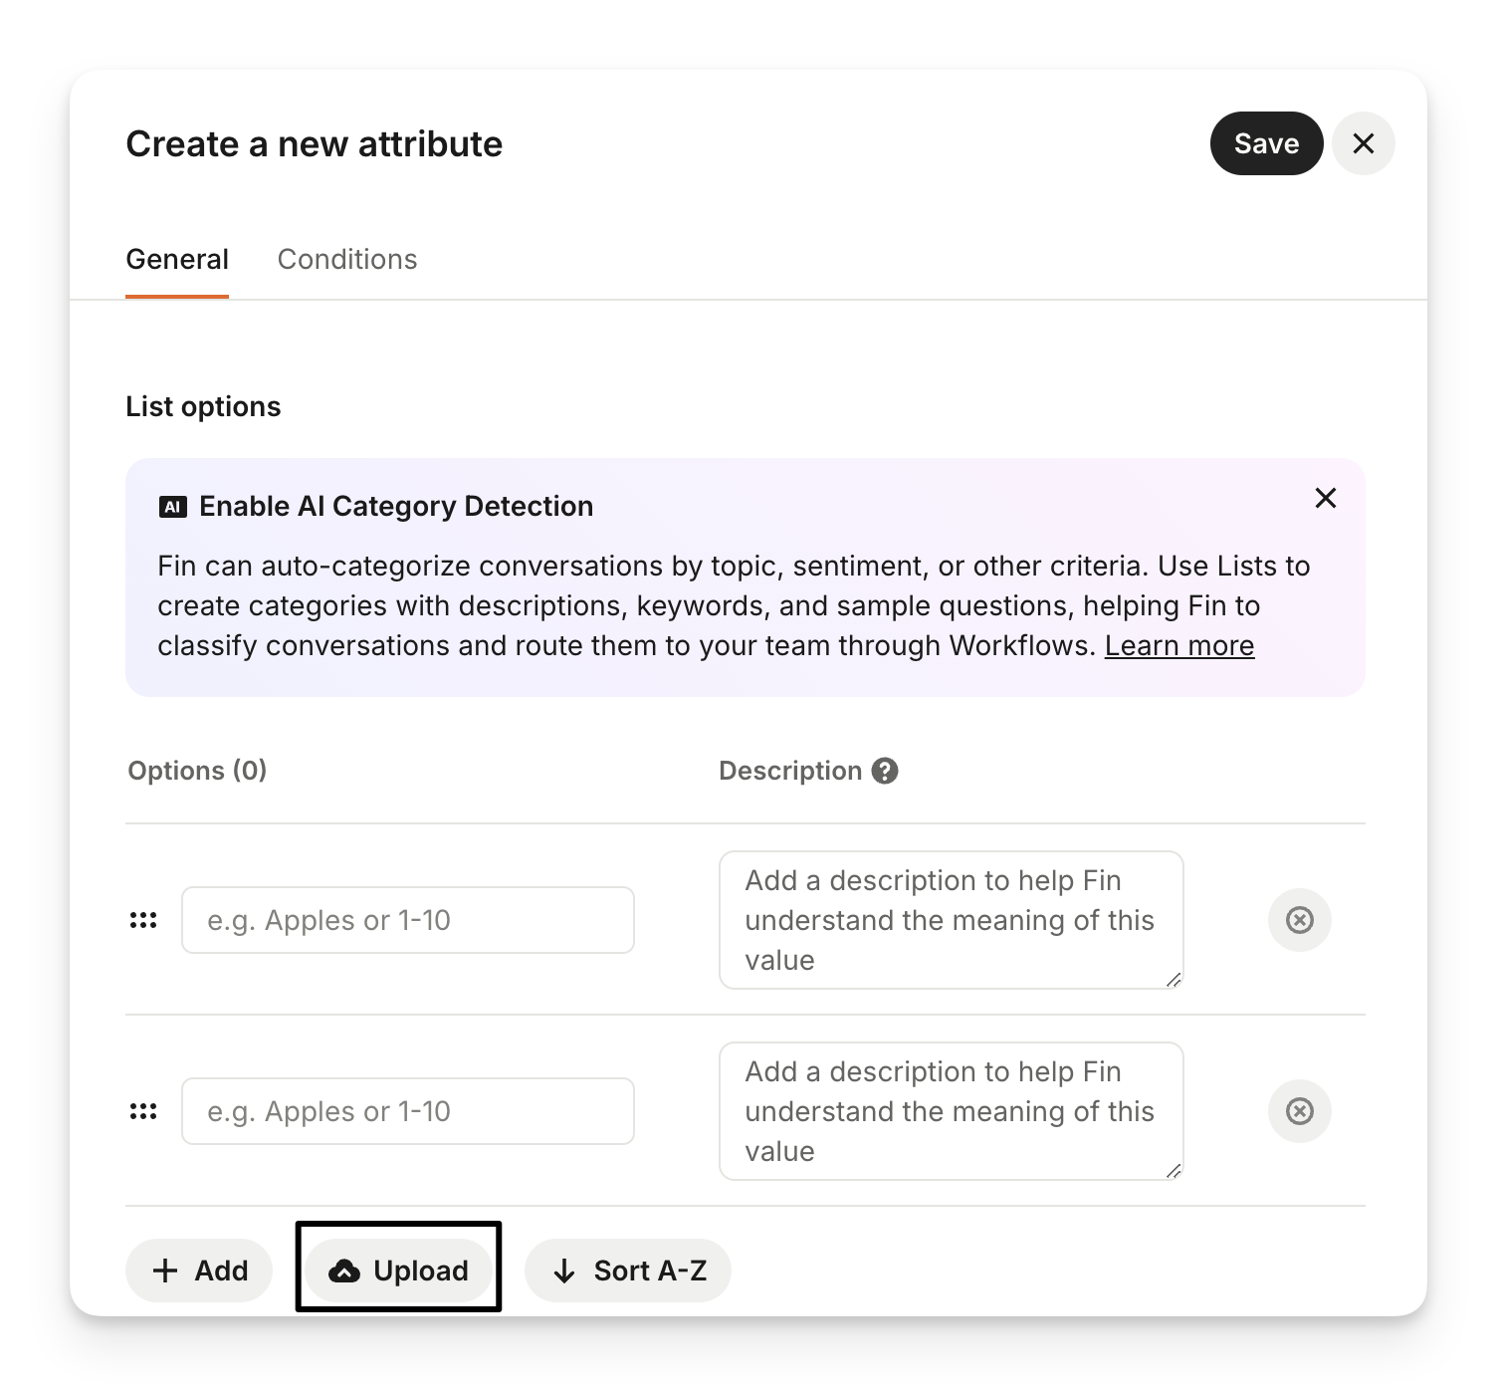Click the Upload button

pos(398,1270)
